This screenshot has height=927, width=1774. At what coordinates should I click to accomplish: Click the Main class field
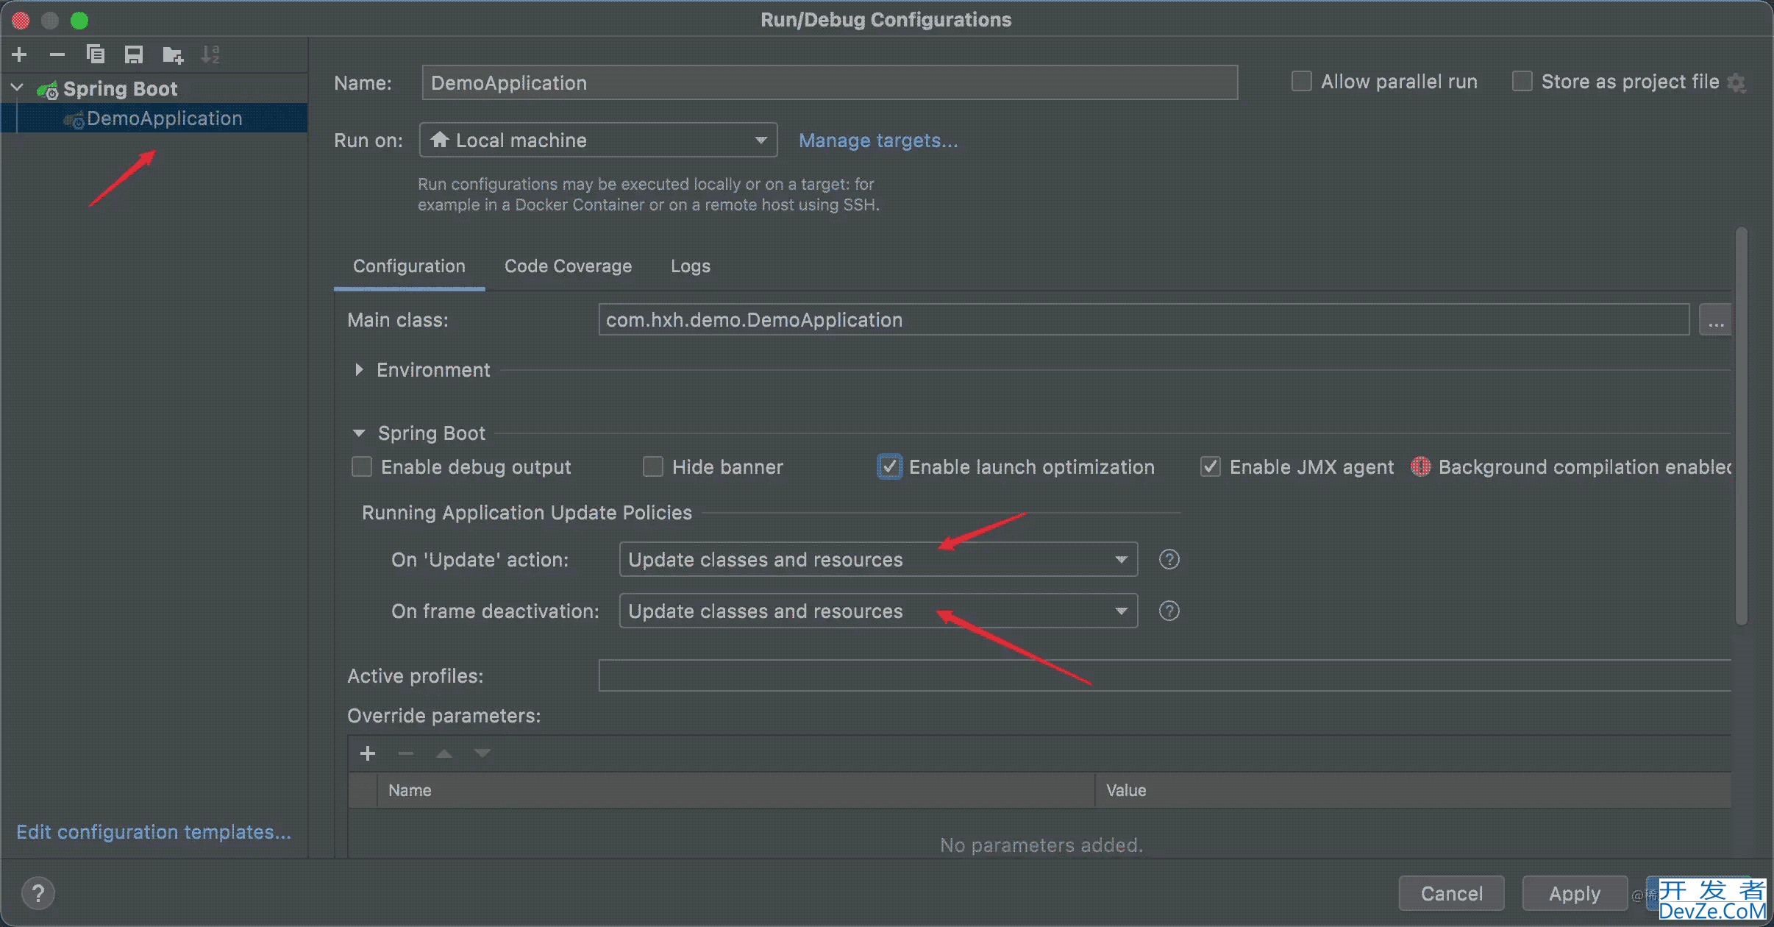coord(1144,320)
